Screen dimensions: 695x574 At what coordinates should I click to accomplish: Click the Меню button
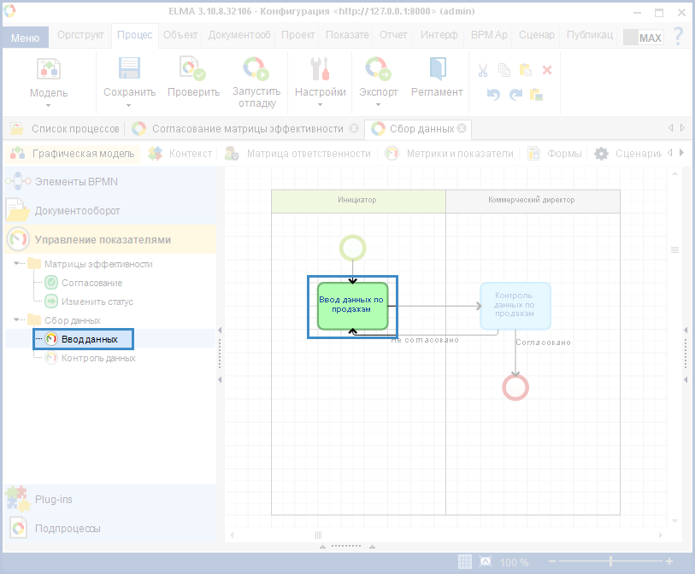[x=24, y=38]
